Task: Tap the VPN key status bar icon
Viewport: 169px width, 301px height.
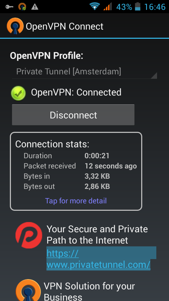Action: click(x=10, y=7)
